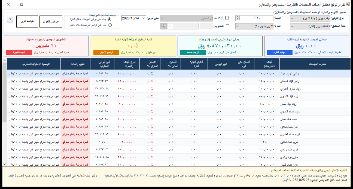Increase the السنة year spinner
Screen dimensions: 353x189
pyautogui.click(x=238, y=17)
